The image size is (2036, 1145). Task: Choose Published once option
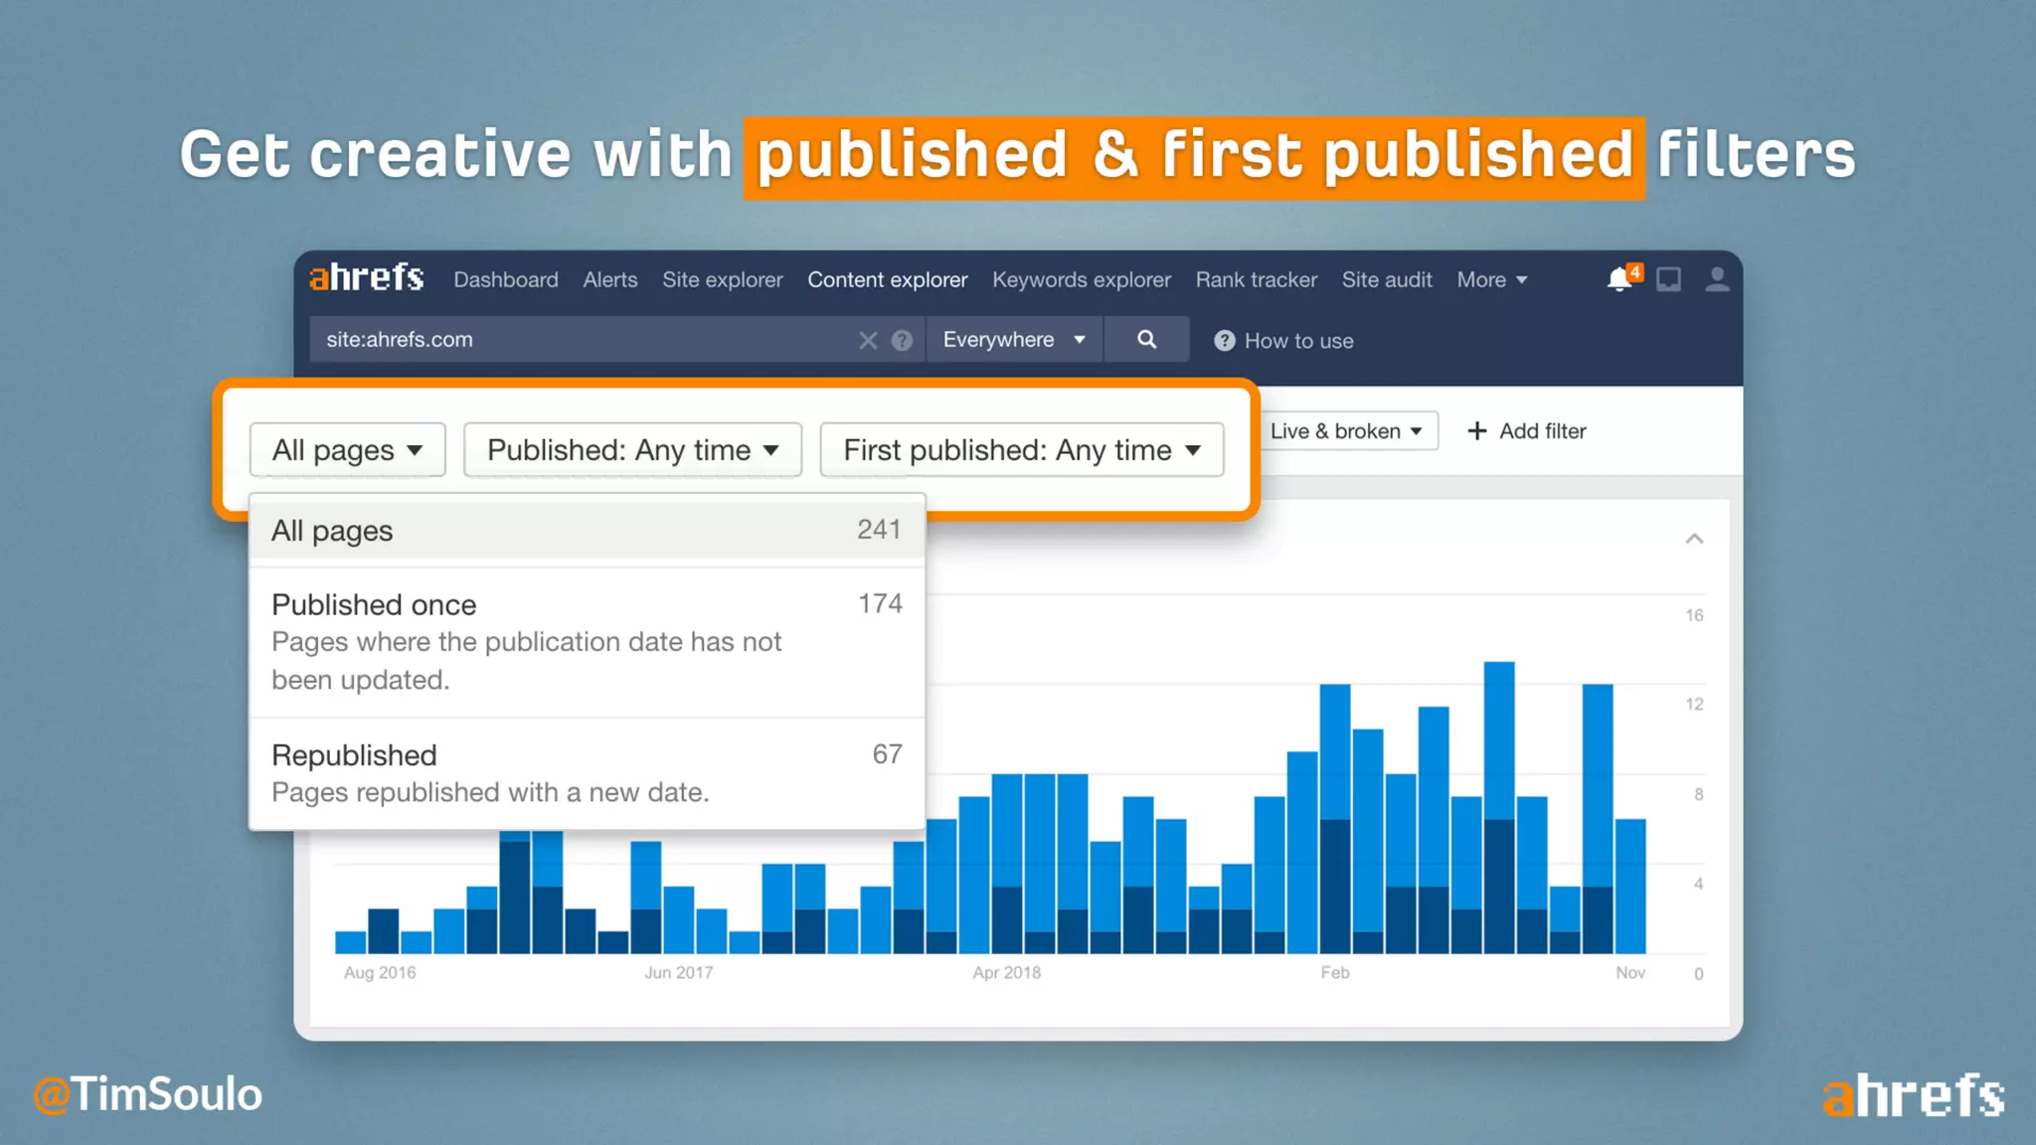(x=587, y=642)
